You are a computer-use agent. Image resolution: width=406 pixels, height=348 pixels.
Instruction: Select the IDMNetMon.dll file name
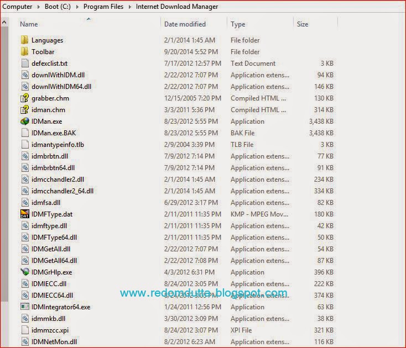click(x=54, y=342)
